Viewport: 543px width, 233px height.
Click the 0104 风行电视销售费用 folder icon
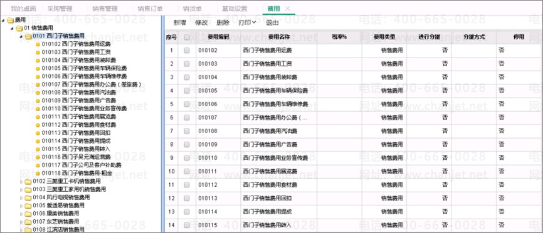click(x=28, y=198)
